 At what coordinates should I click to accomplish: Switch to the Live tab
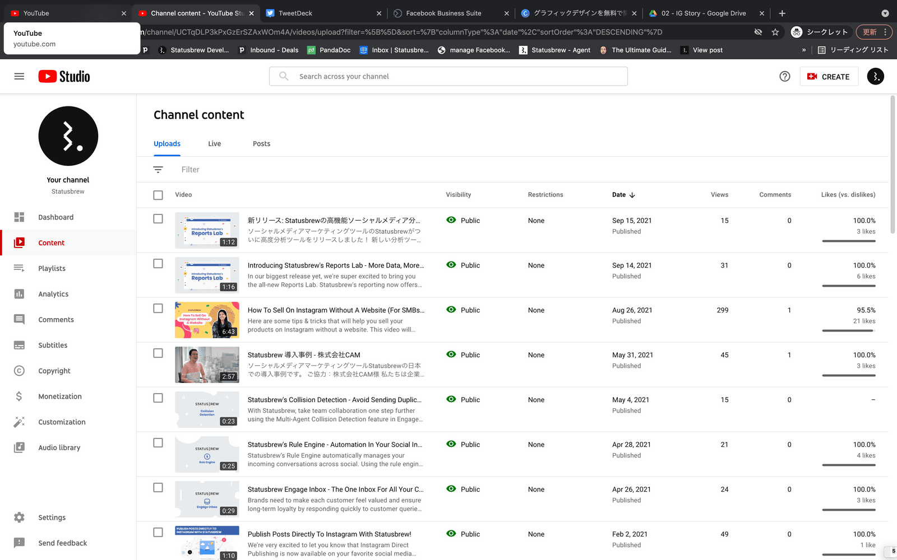[x=214, y=144]
